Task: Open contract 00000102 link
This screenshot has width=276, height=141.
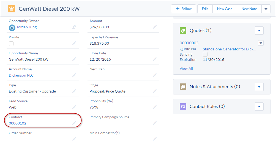Action: click(18, 123)
